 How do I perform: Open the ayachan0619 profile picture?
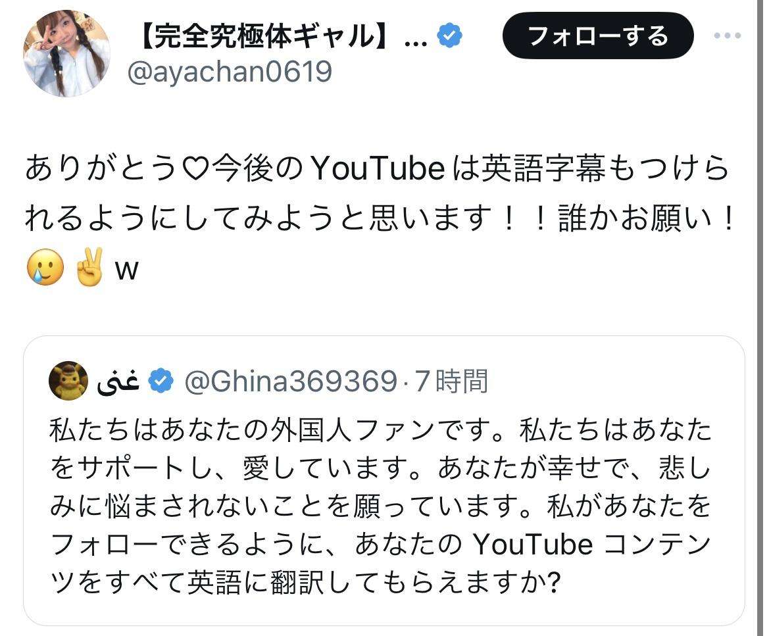(x=66, y=54)
